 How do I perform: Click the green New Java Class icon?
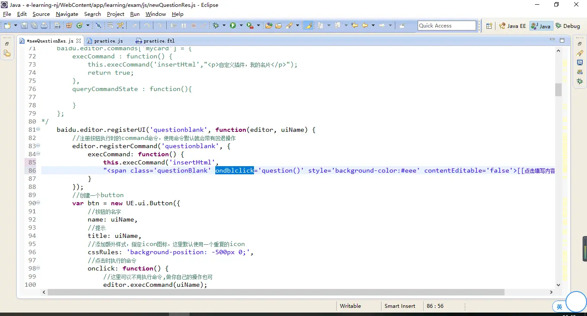pyautogui.click(x=79, y=26)
